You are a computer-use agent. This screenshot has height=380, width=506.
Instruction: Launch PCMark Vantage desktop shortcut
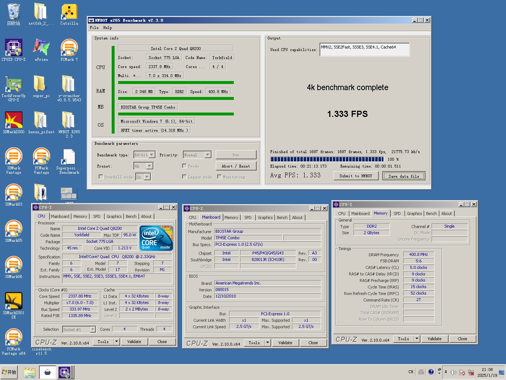pyautogui.click(x=41, y=161)
